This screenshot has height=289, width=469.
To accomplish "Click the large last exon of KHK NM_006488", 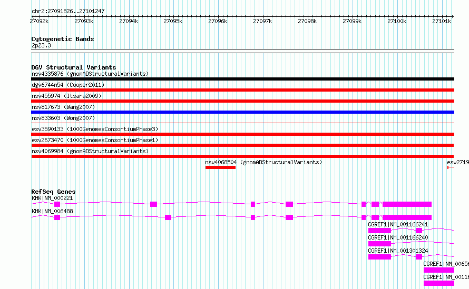I will point(407,217).
